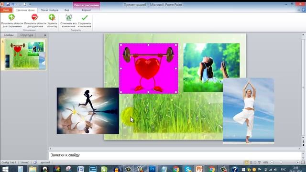Image resolution: width=306 pixels, height=172 pixels.
Task: Click the zoom out minus button
Action: (x=272, y=162)
